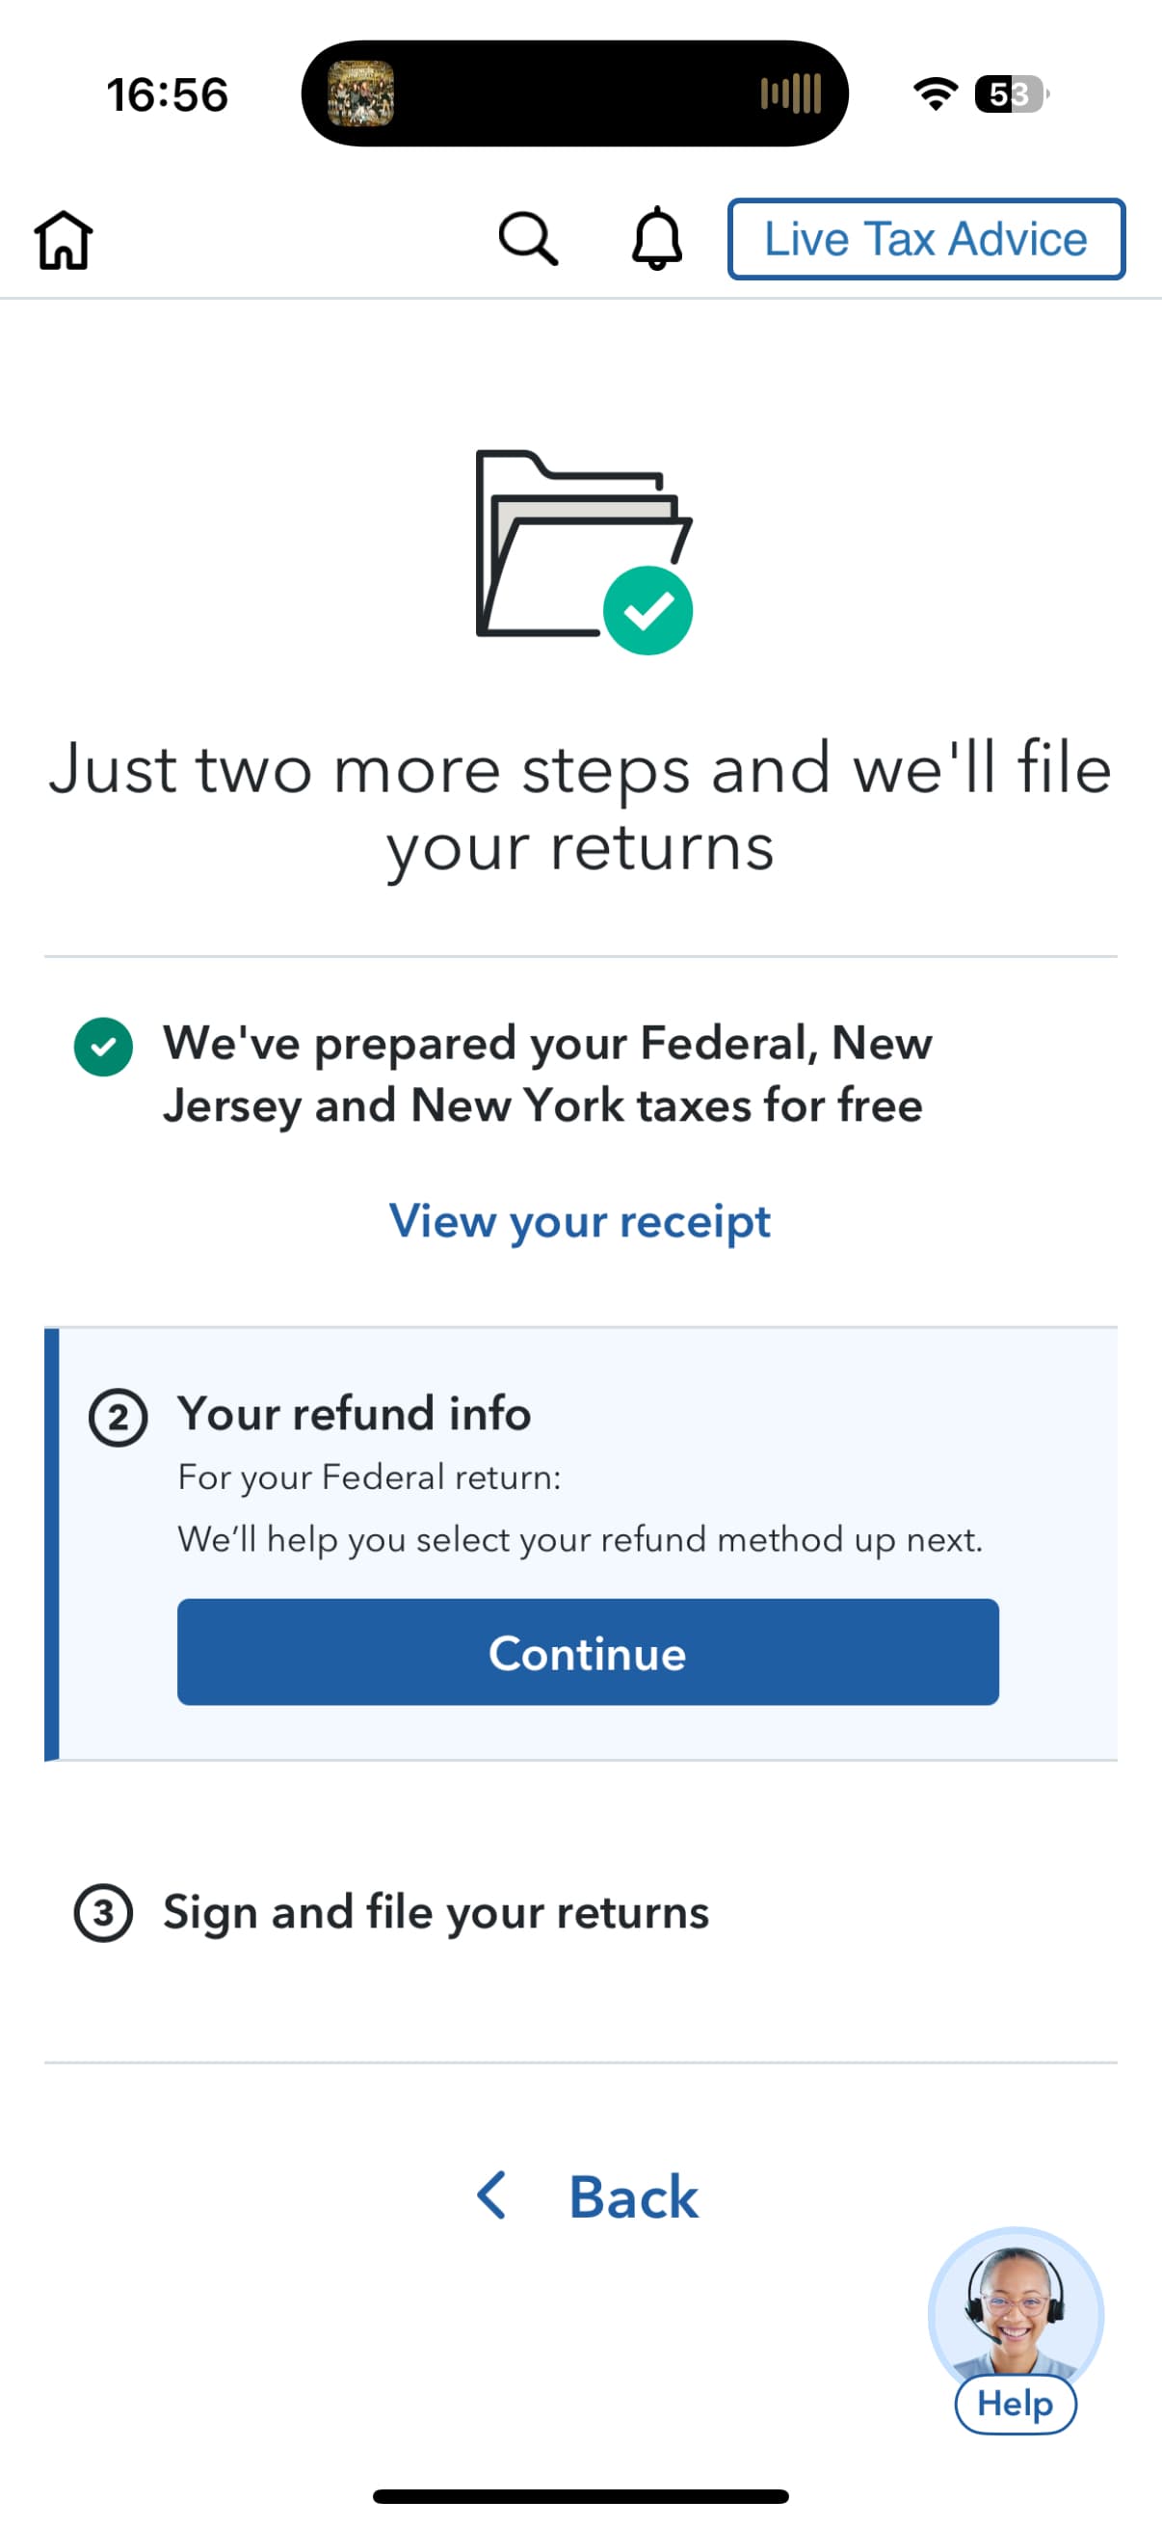Tap the audio waveform indicator

(790, 94)
